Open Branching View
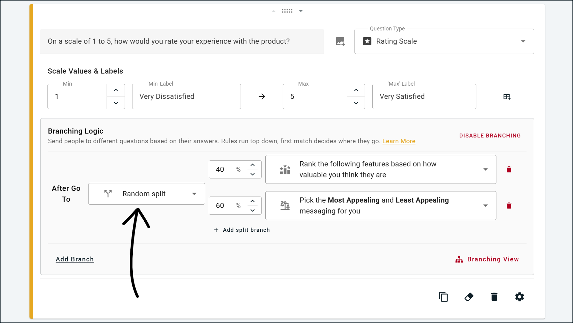Image resolution: width=573 pixels, height=323 pixels. click(487, 259)
